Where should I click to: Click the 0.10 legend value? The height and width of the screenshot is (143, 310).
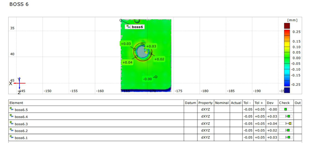[297, 47]
